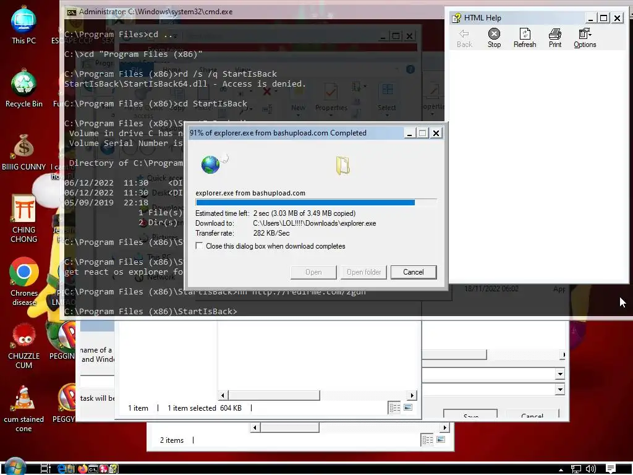The width and height of the screenshot is (633, 475).
Task: Click the globe icon in download dialog
Action: [x=211, y=164]
